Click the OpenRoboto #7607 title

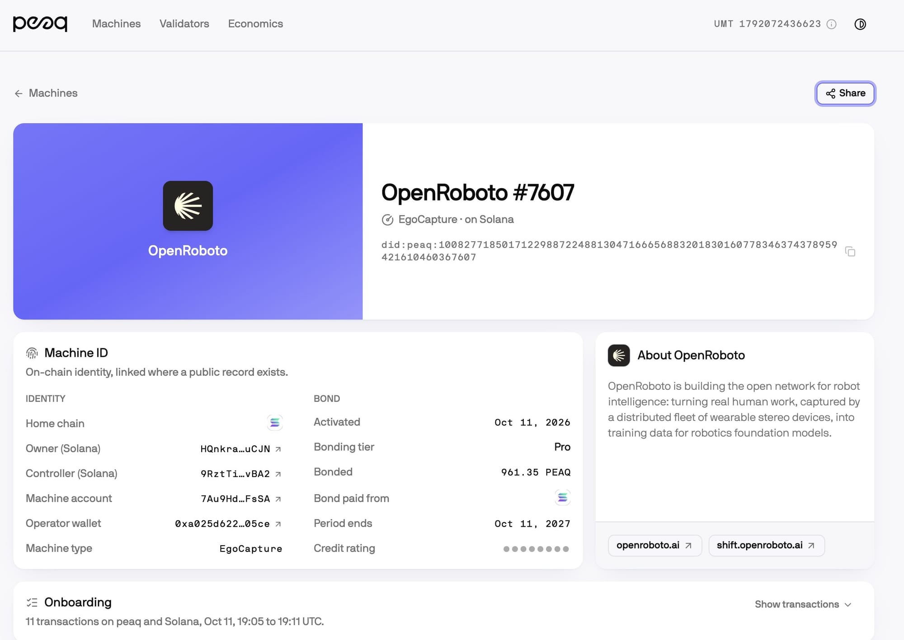478,192
